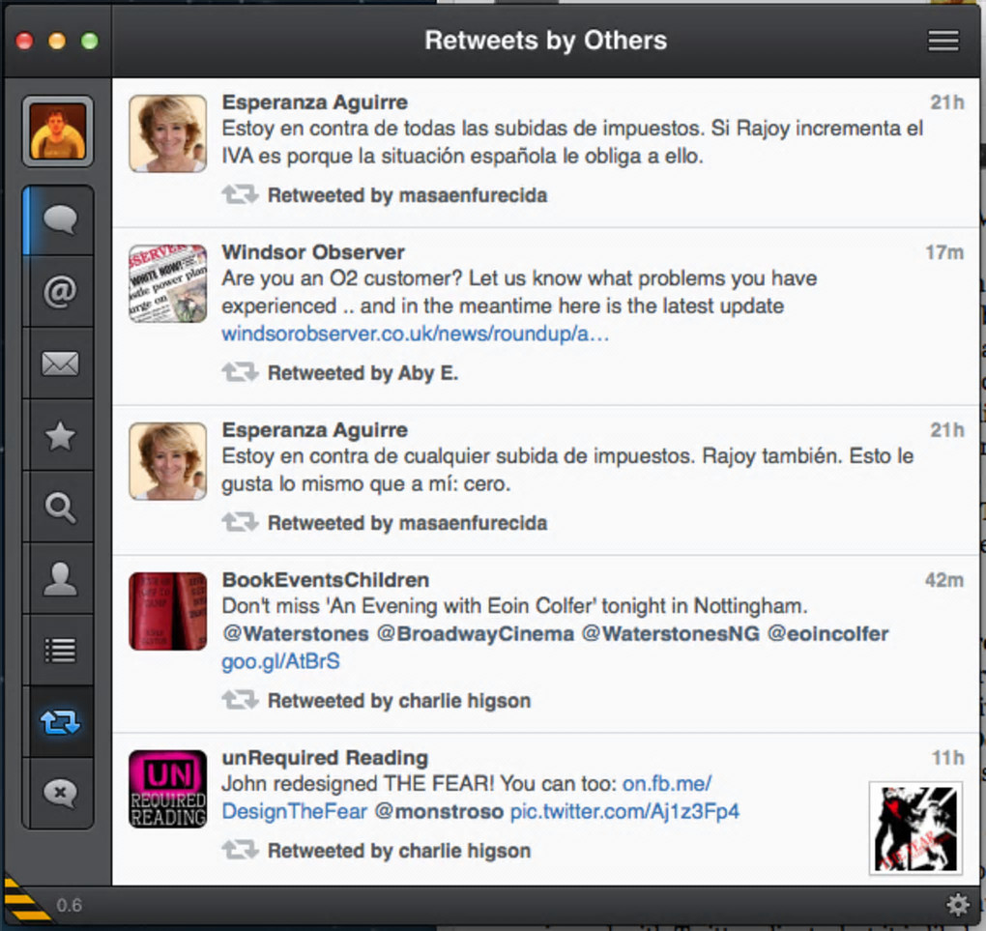Click retweet icon beside first masaenfurecida retweet
Viewport: 986px width, 931px height.
tap(240, 195)
